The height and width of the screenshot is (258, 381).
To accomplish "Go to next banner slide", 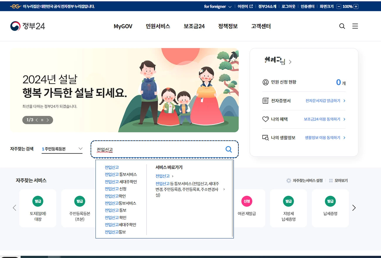I will pyautogui.click(x=48, y=120).
